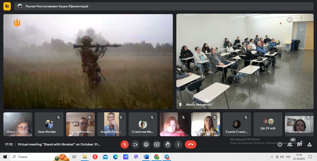Screen dimensions: 317x161
Task: Open the three-dot more options menu
Action: click(x=178, y=144)
